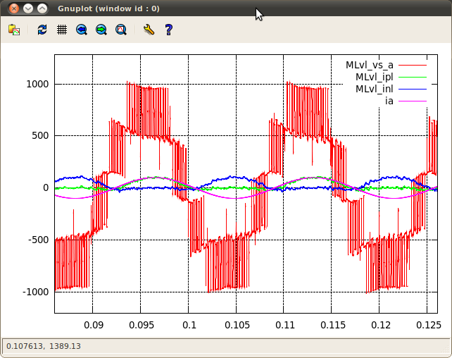Viewport: 452px width, 358px height.
Task: Close the Gnuplot window
Action: tap(14, 8)
